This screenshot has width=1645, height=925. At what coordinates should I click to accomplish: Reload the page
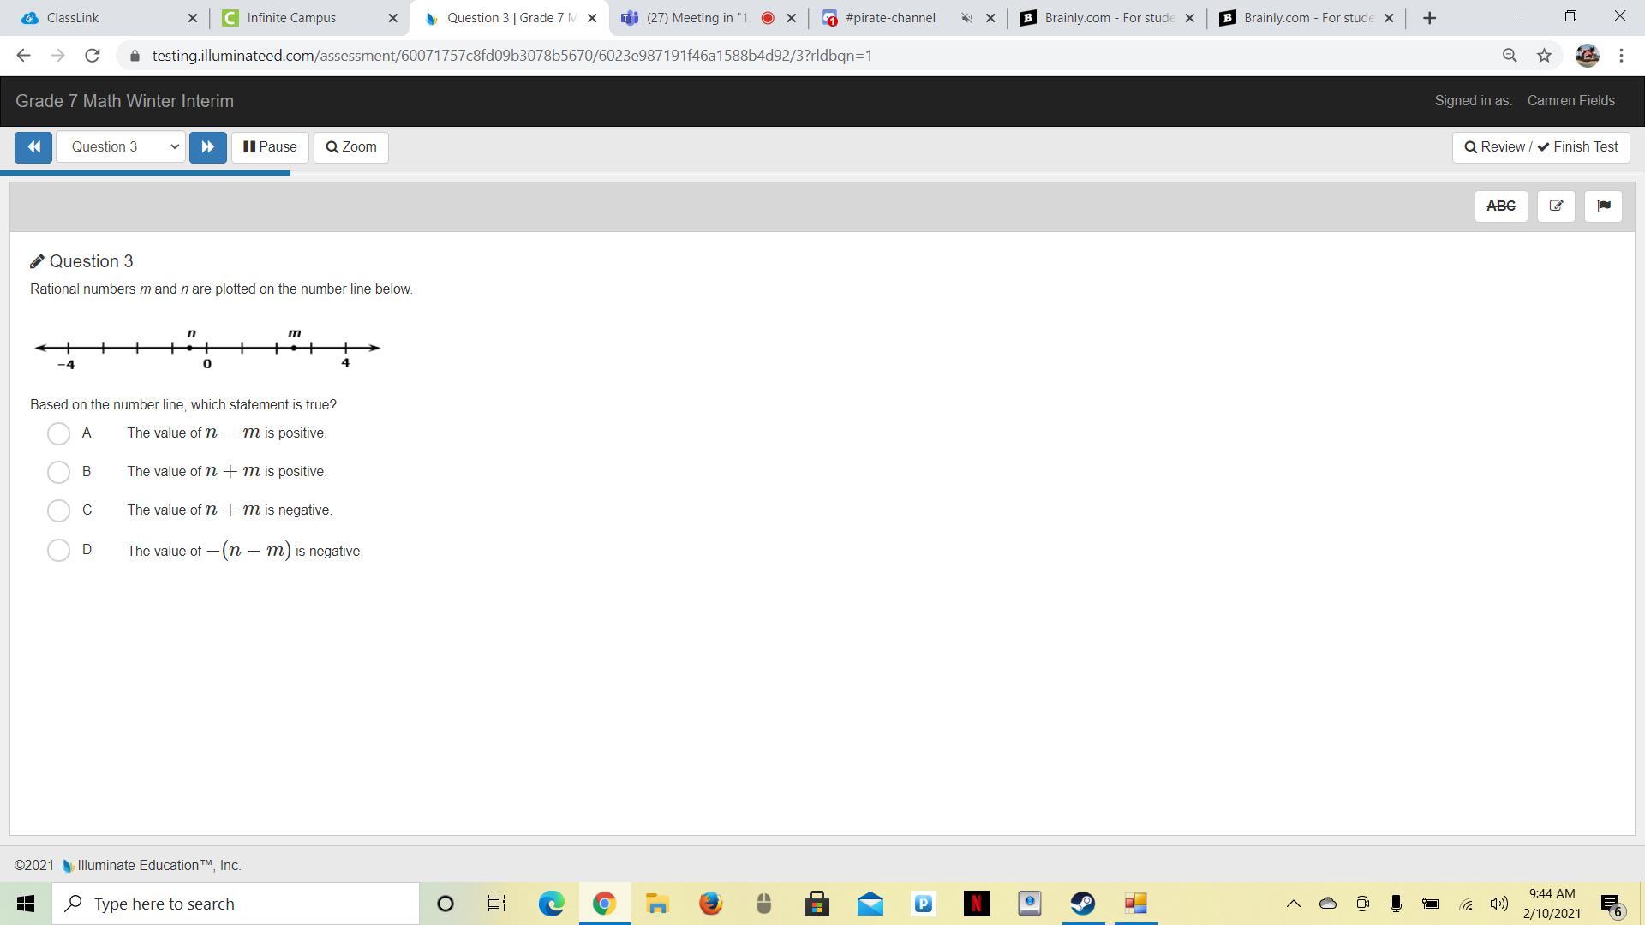93,56
